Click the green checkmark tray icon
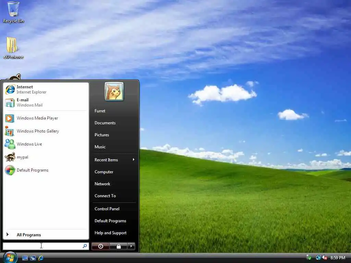The image size is (351, 263). click(309, 258)
